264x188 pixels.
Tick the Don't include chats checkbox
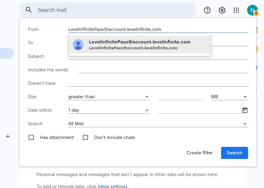[85, 137]
